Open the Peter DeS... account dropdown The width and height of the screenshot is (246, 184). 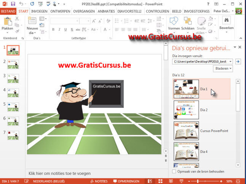[223, 11]
